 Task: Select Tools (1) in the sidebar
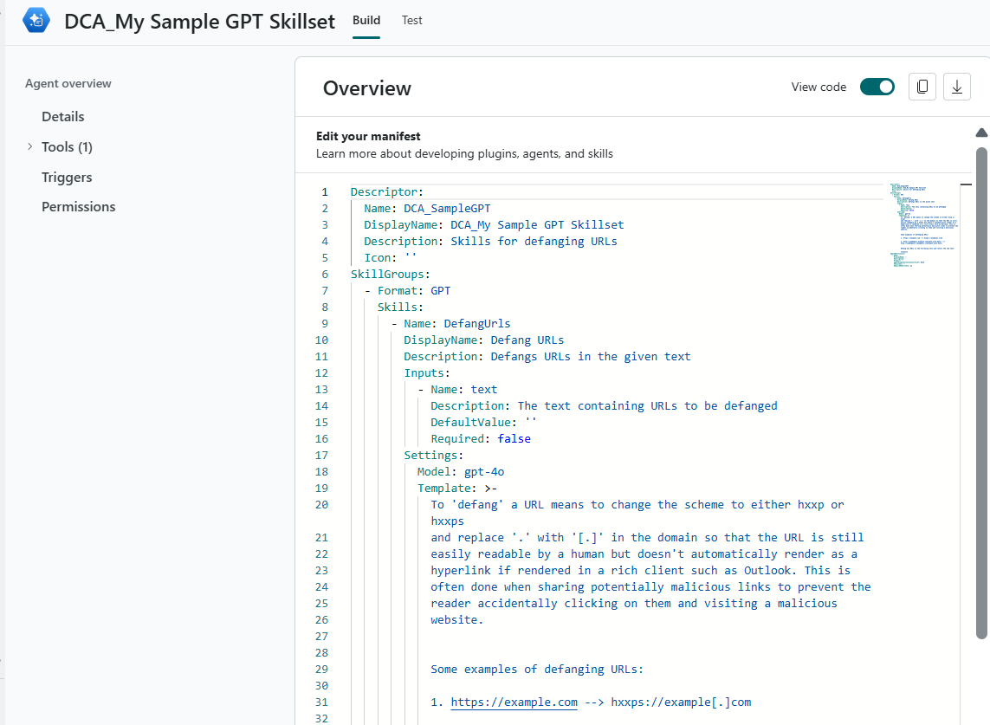[67, 147]
